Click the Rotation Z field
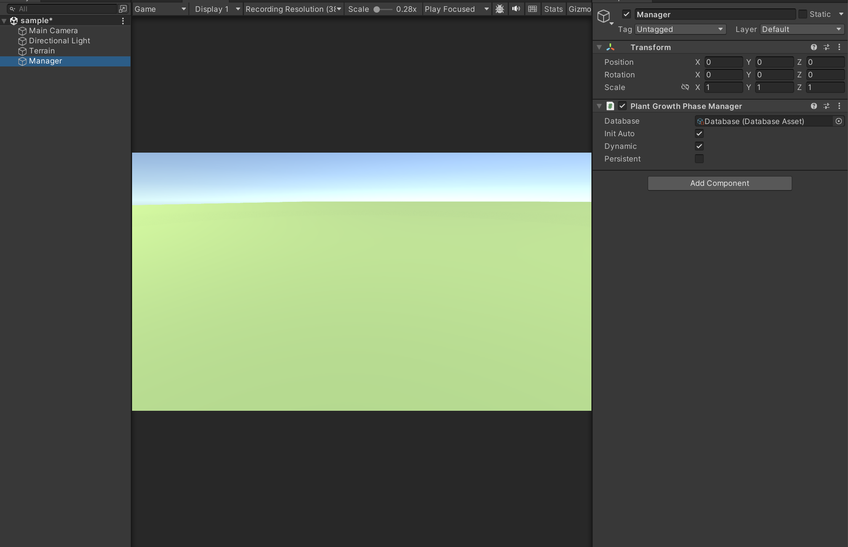This screenshot has height=547, width=848. tap(825, 75)
